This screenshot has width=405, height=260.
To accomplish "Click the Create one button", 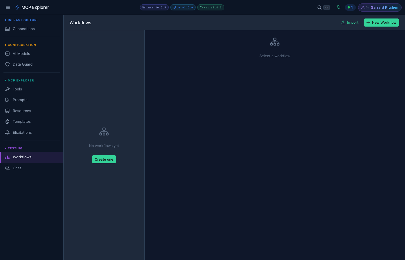I will 104,159.
